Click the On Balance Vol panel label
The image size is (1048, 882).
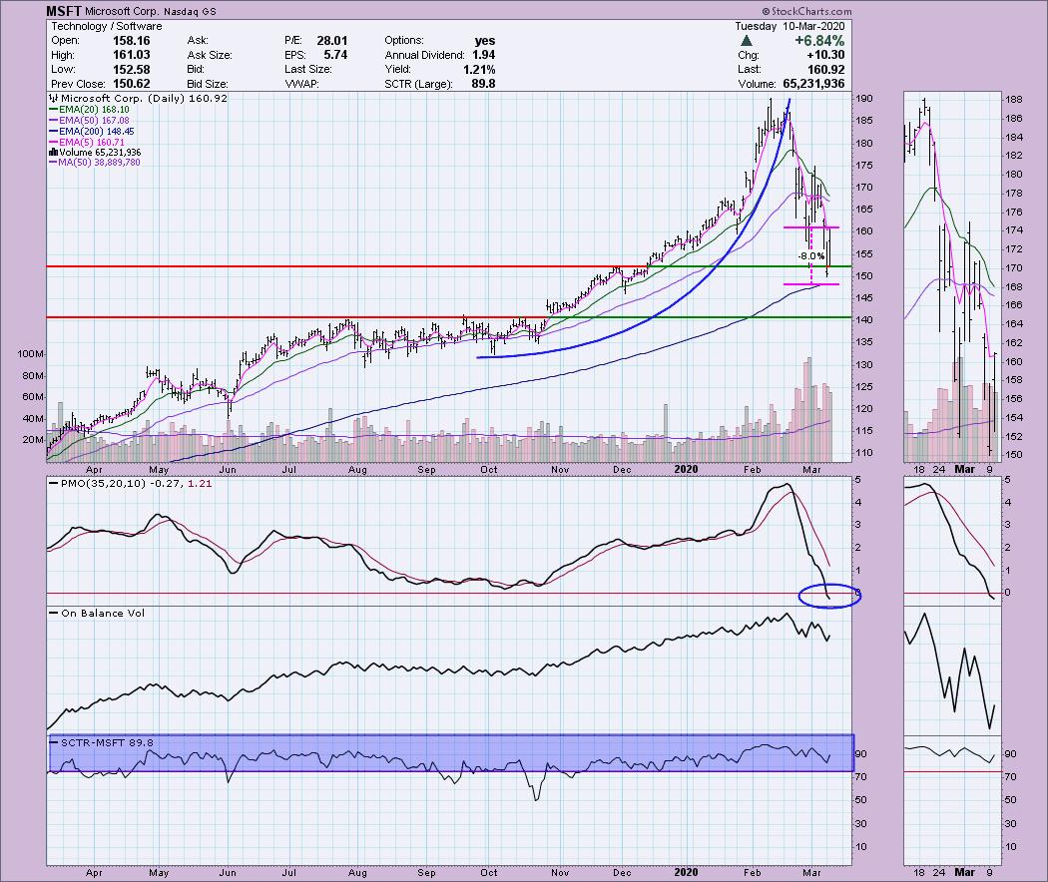(x=102, y=613)
